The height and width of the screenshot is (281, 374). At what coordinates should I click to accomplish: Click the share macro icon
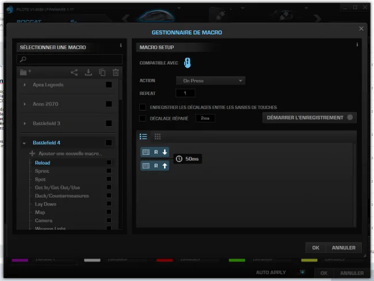(x=74, y=73)
